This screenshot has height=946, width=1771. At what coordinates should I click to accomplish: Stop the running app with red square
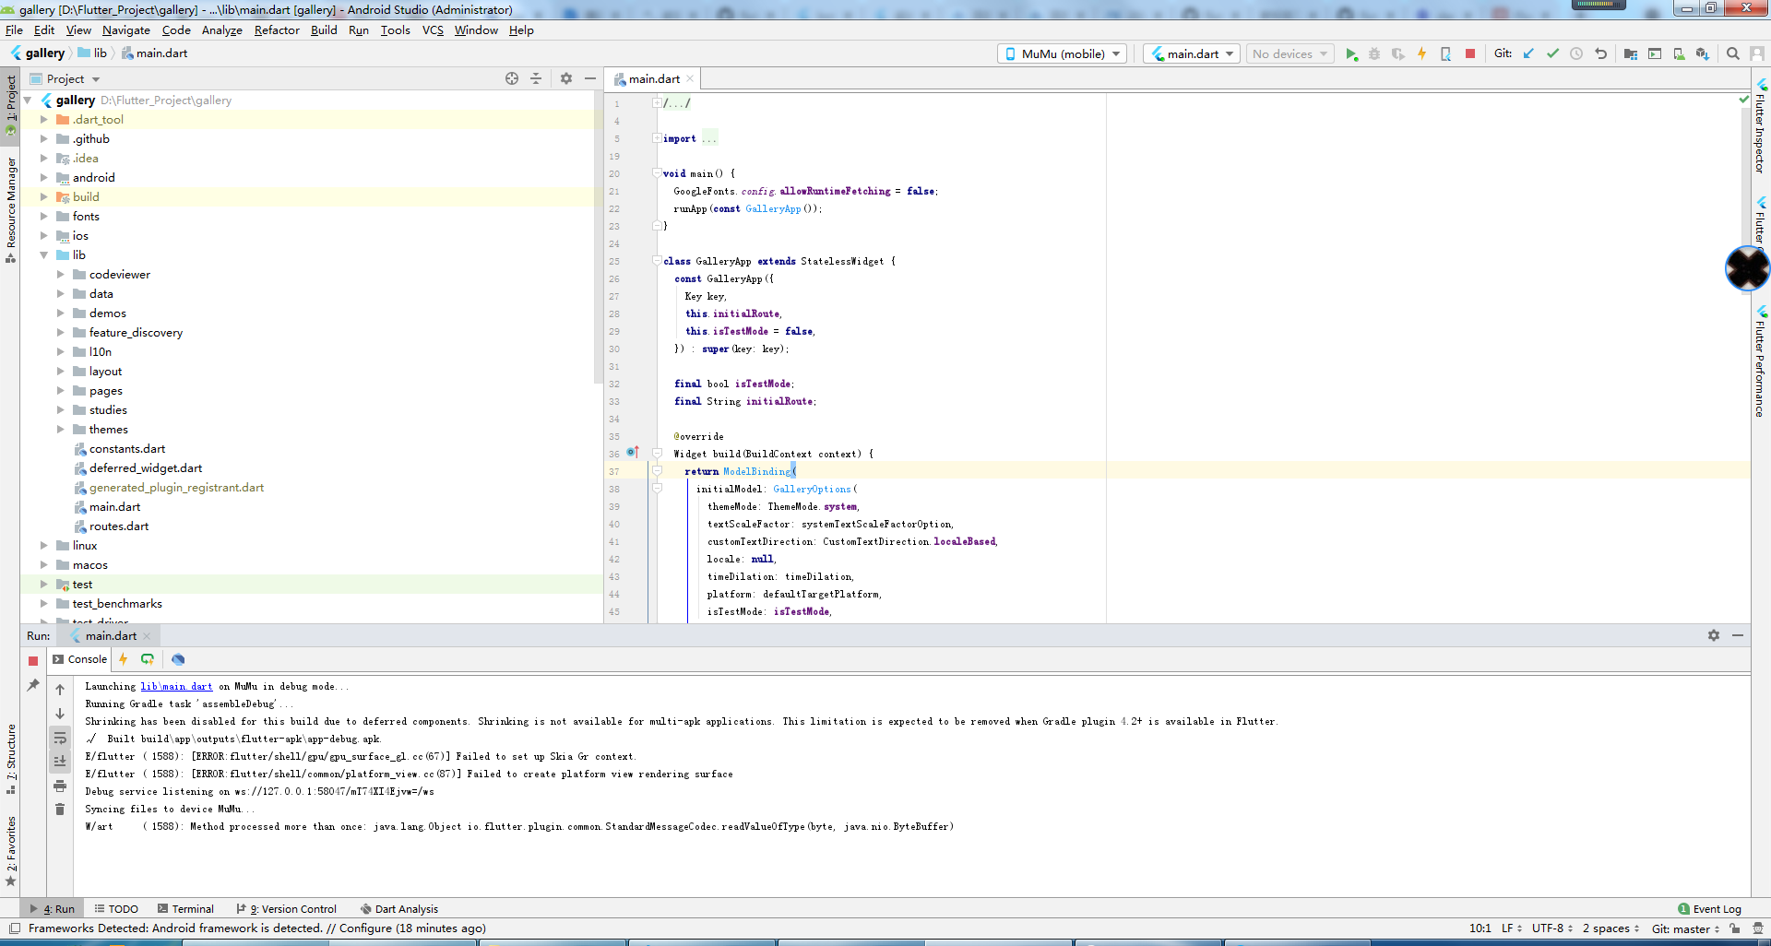point(1469,53)
